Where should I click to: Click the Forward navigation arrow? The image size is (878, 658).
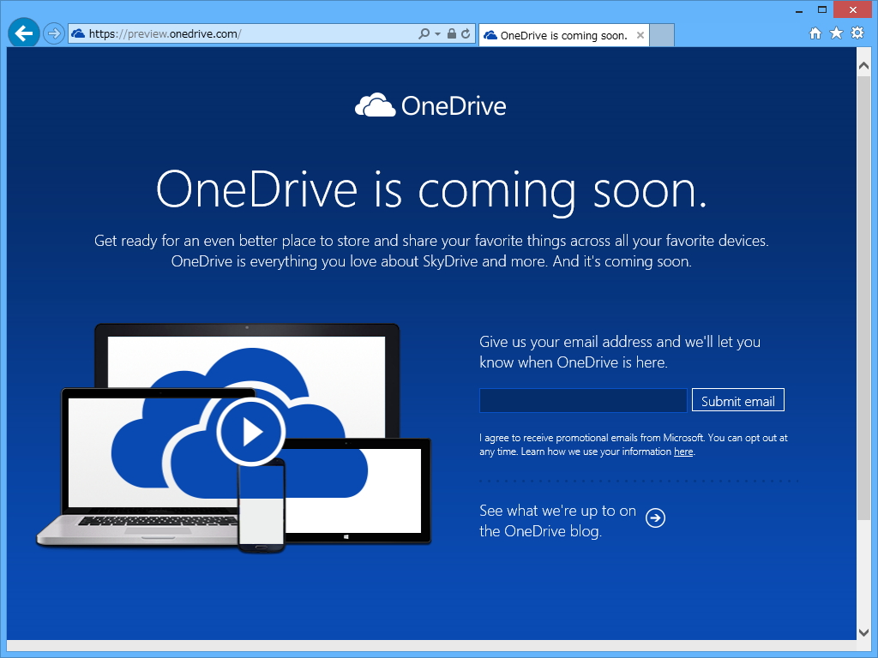tap(51, 34)
